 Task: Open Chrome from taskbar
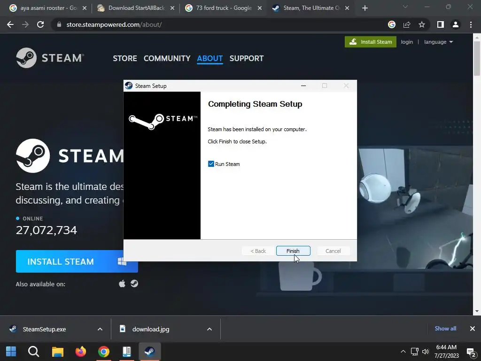tap(104, 352)
